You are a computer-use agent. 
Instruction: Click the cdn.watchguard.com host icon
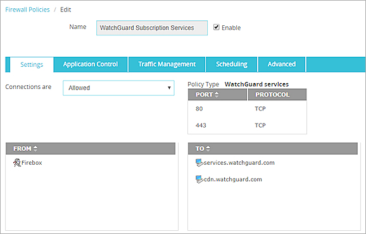pos(199,179)
